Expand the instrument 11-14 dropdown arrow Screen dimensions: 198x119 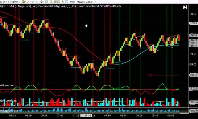point(6,2)
